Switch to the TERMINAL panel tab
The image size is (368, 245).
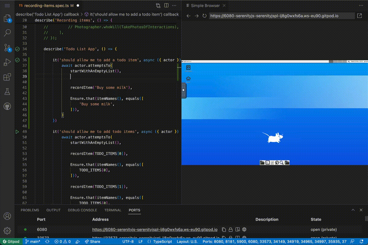pyautogui.click(x=113, y=210)
